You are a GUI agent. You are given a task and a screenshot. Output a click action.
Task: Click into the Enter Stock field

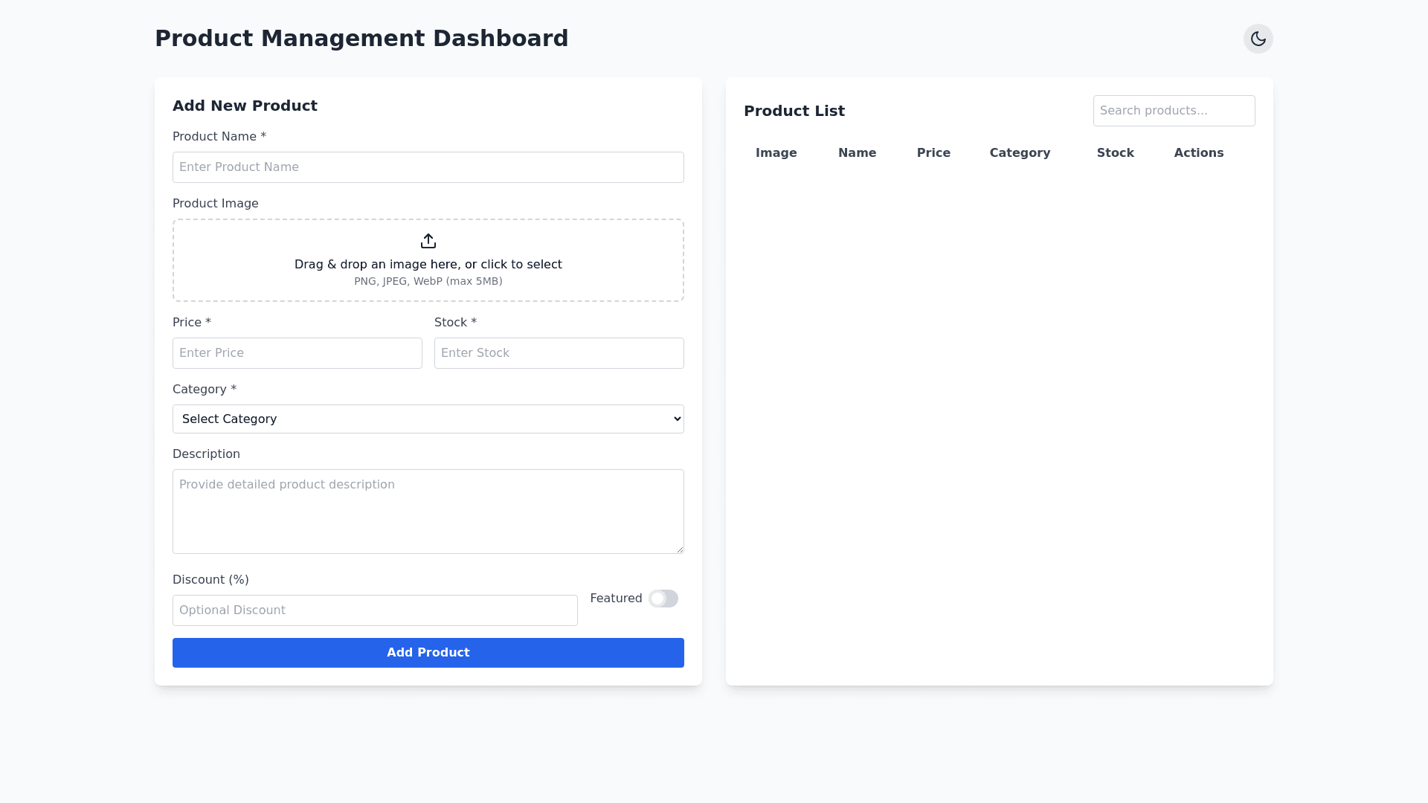pos(559,353)
